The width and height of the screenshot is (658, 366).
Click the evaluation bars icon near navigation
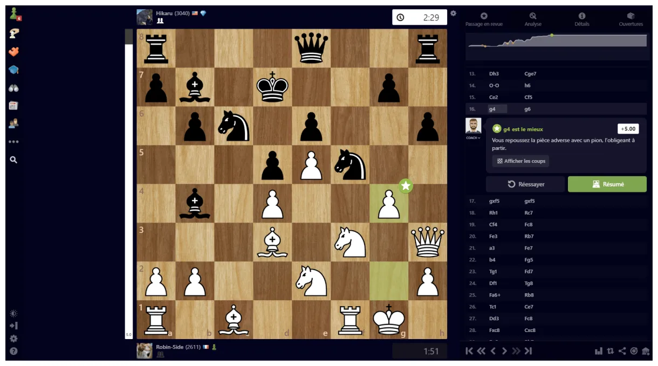tap(598, 350)
